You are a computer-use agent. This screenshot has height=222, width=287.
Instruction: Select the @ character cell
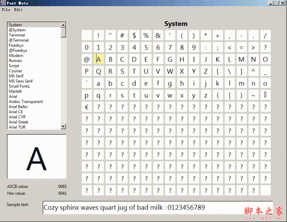(x=87, y=59)
